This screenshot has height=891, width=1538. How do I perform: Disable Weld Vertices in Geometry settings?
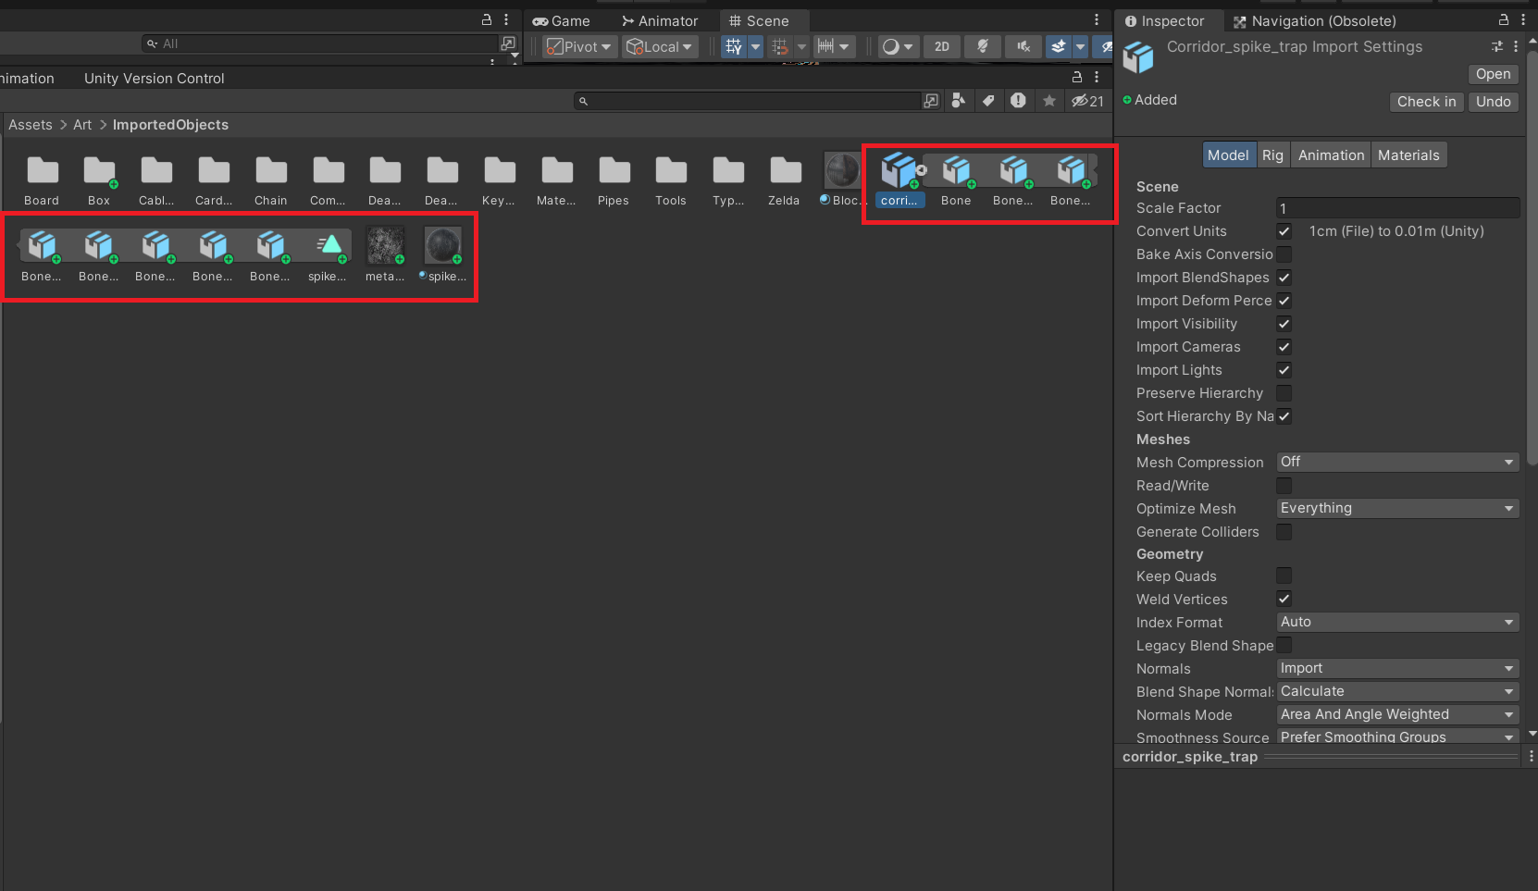(x=1284, y=599)
